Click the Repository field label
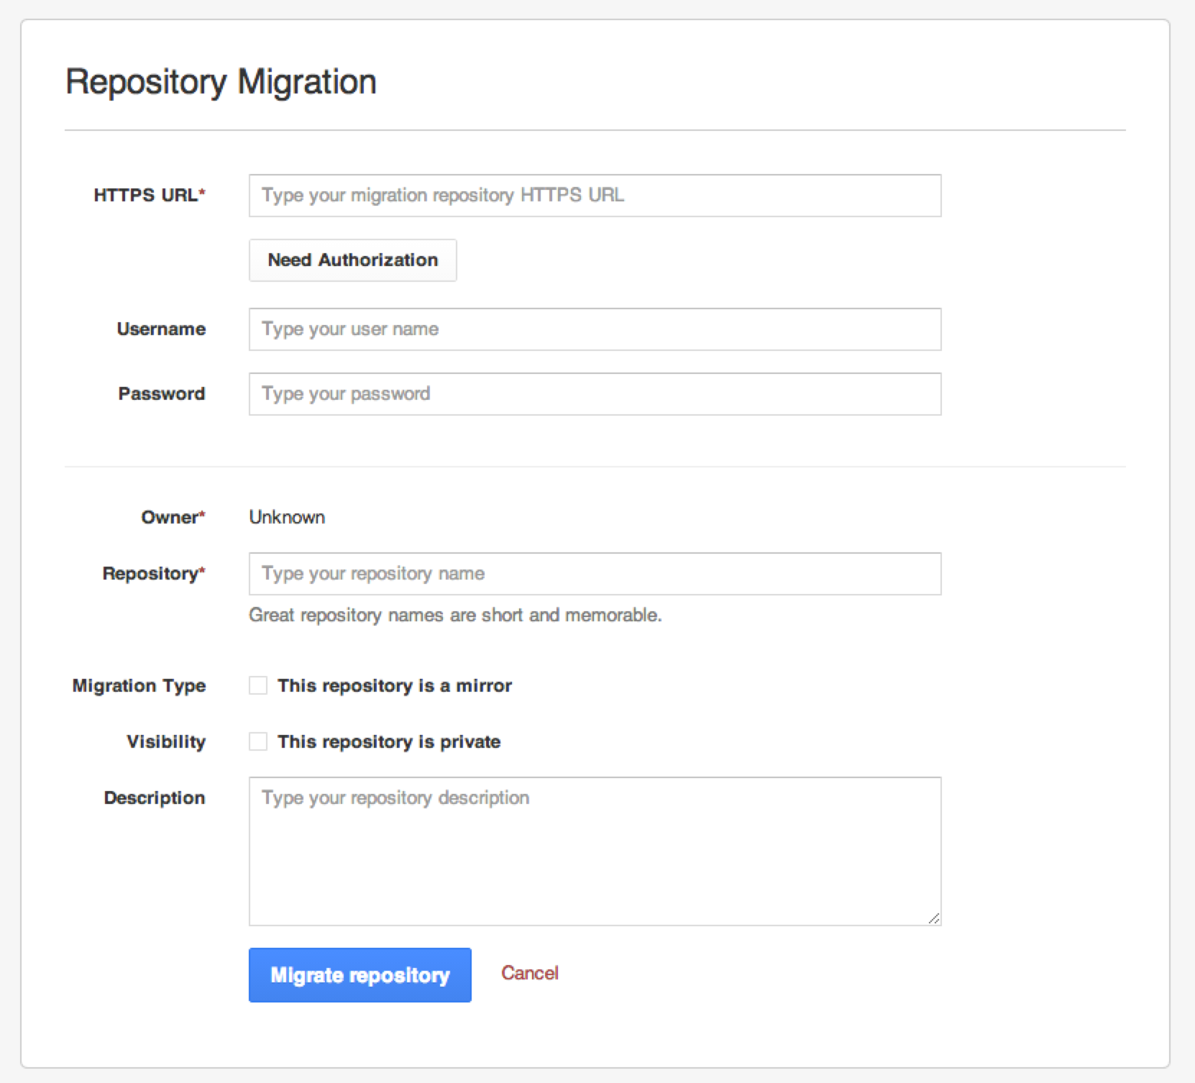Screen dimensions: 1195x1083 (x=154, y=573)
